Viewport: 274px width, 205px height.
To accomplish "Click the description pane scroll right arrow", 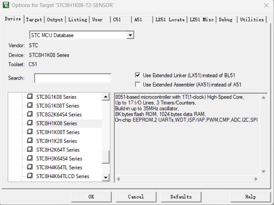I will pyautogui.click(x=256, y=179).
